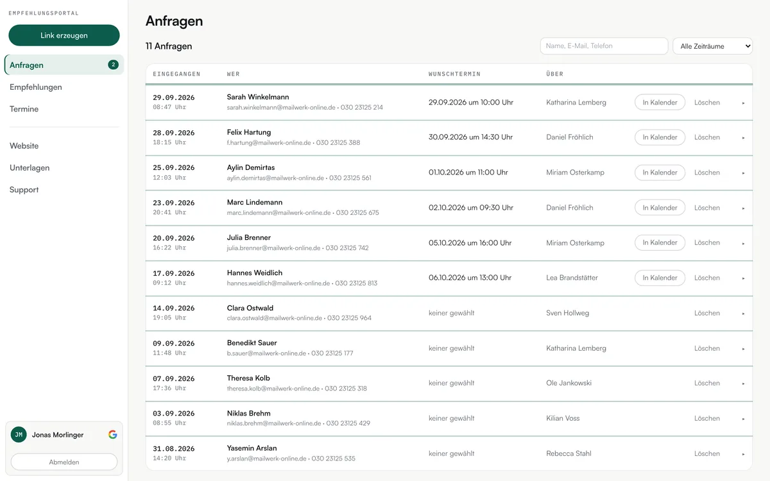Add Aylin Demirtas's request In Kalender
The height and width of the screenshot is (481, 770).
click(660, 173)
